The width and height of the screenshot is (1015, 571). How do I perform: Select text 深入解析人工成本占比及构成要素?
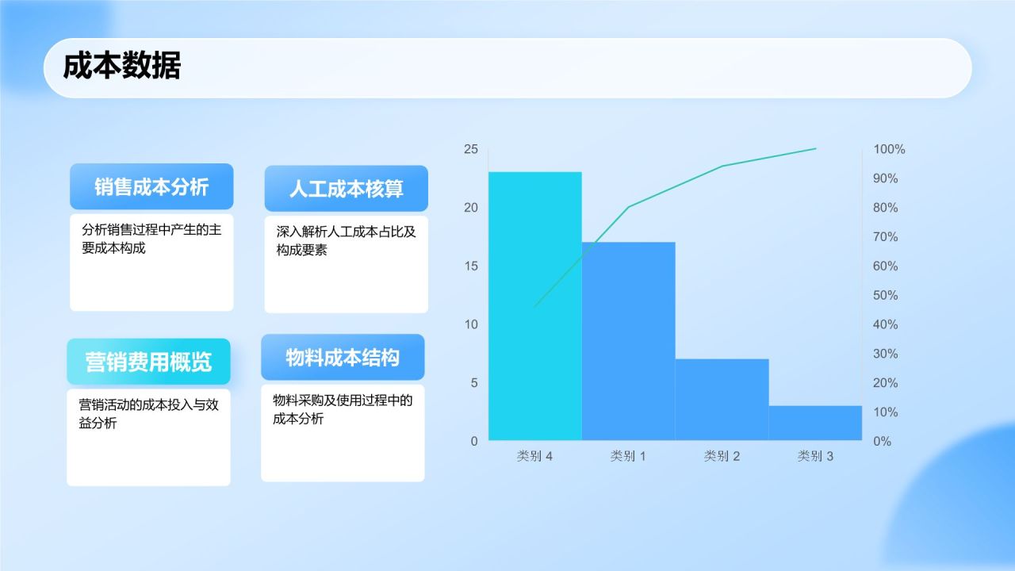346,241
